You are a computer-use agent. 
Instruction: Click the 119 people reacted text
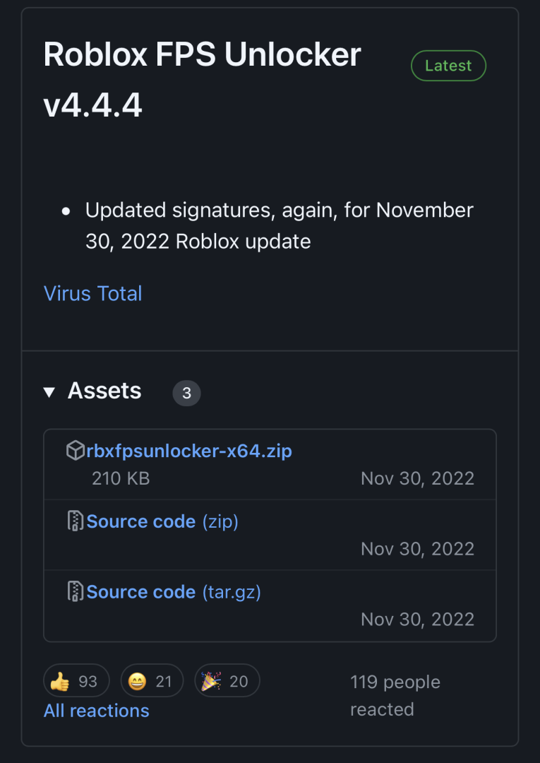click(x=395, y=695)
